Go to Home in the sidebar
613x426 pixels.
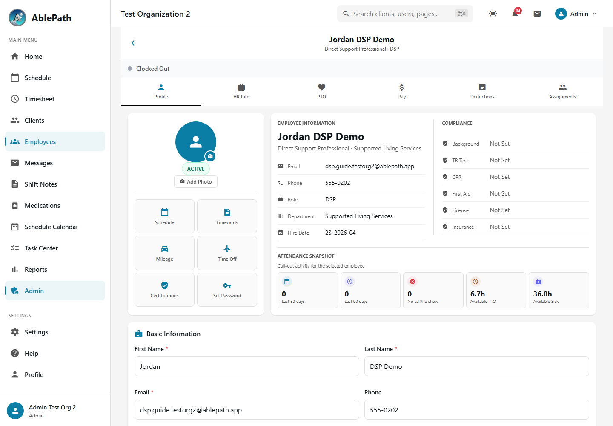click(x=55, y=56)
